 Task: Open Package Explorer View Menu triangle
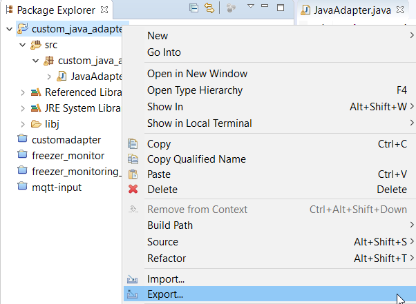pyautogui.click(x=251, y=6)
